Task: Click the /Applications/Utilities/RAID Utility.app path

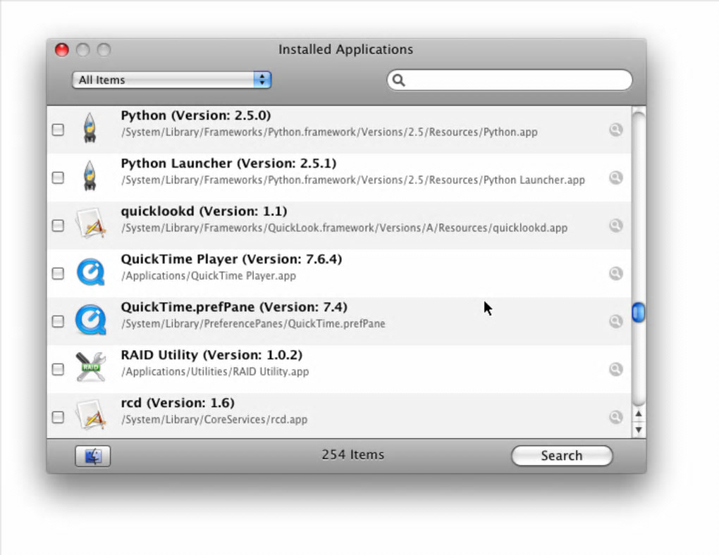Action: (215, 372)
